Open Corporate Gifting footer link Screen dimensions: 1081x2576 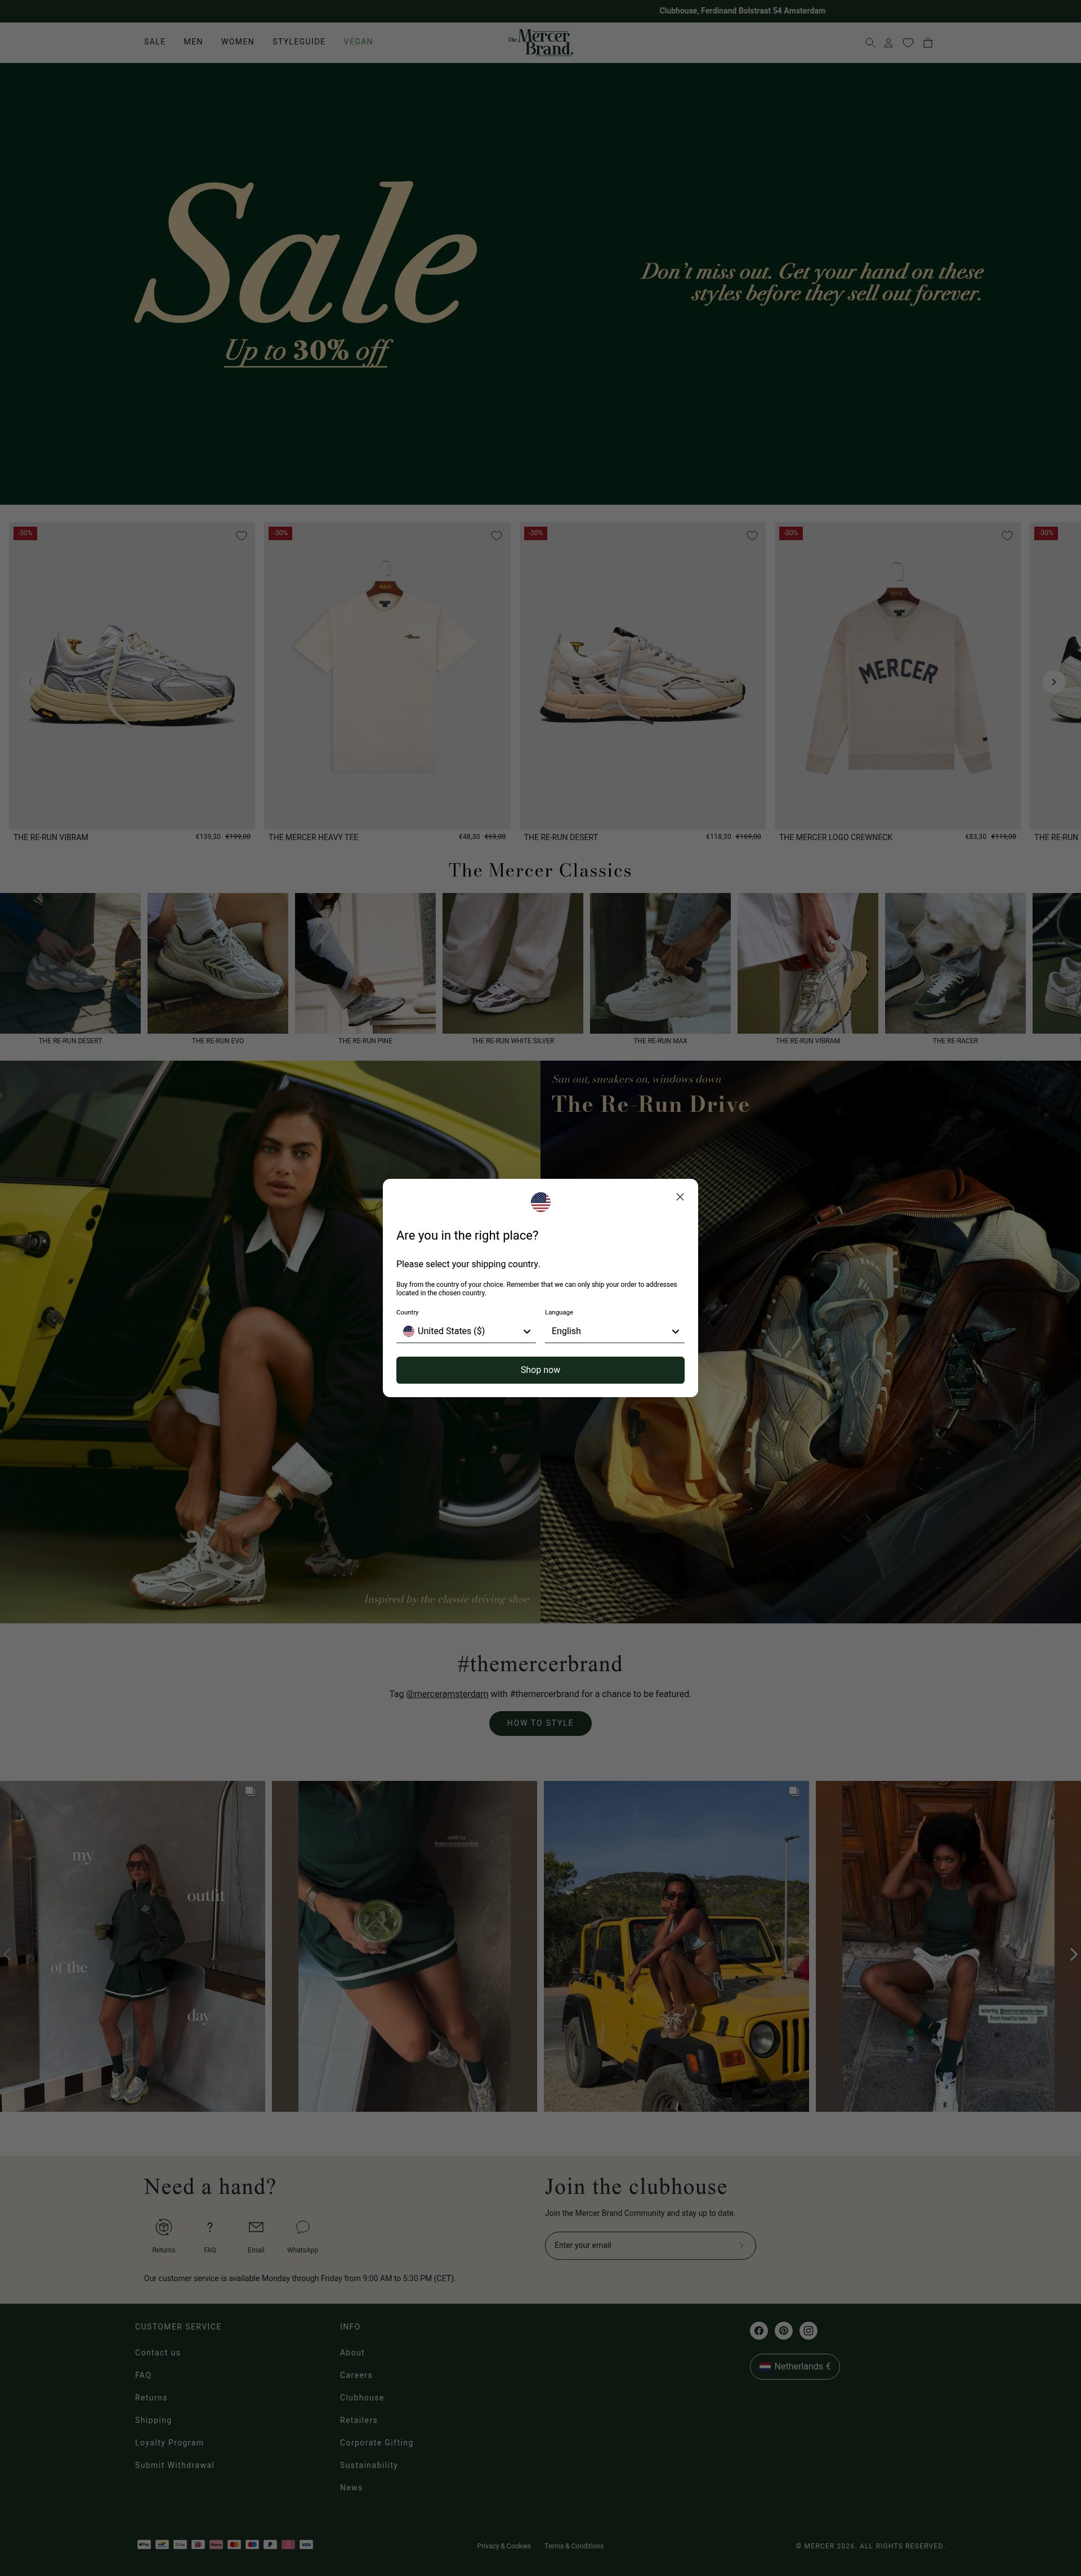click(x=376, y=2443)
